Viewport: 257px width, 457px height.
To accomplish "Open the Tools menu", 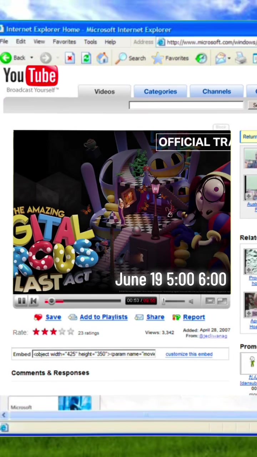I will coord(90,42).
